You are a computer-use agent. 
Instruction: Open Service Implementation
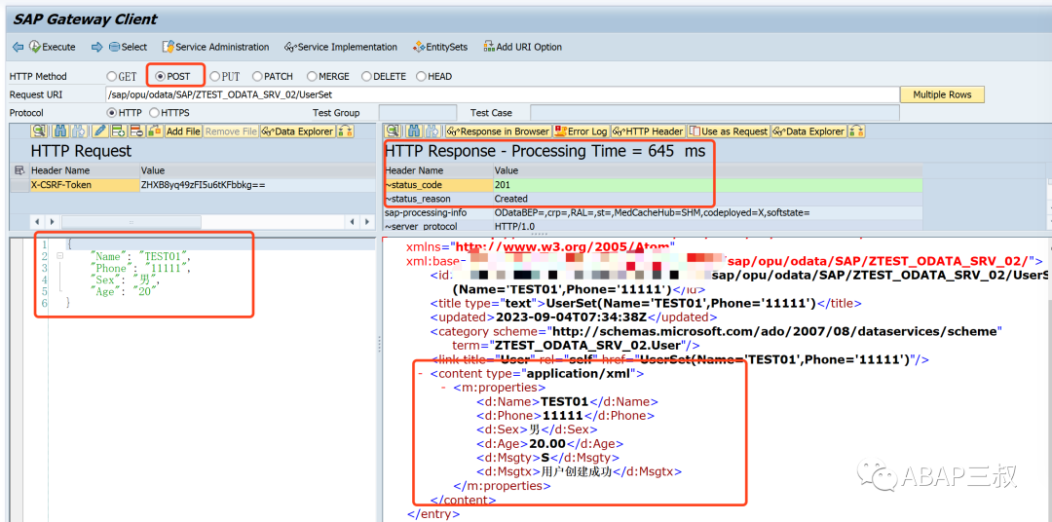(341, 47)
